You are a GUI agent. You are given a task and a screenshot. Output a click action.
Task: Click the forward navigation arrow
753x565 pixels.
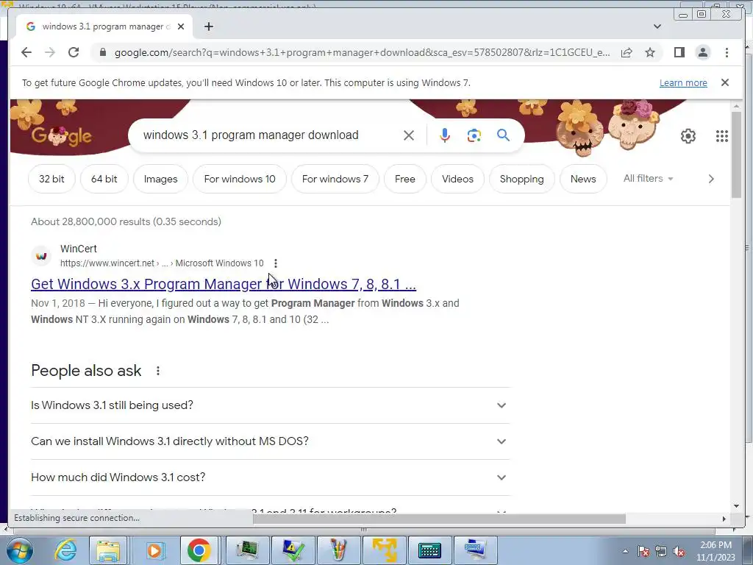point(49,52)
